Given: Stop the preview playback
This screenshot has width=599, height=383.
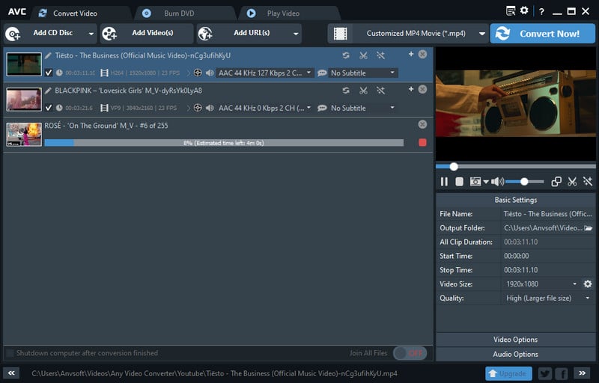Looking at the screenshot, I should 460,182.
